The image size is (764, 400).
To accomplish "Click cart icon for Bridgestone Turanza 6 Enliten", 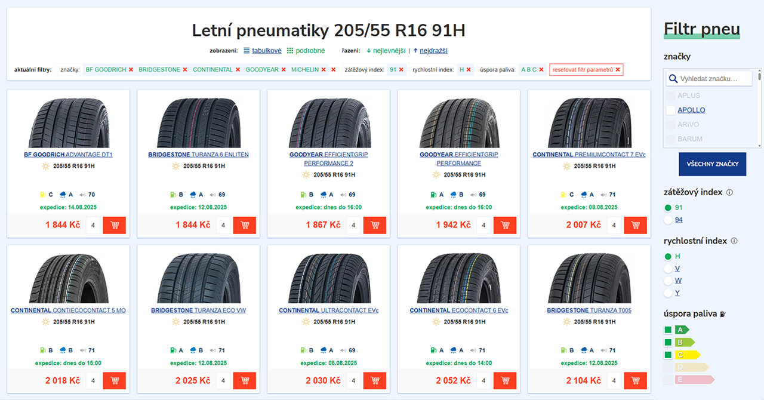I will (x=244, y=225).
